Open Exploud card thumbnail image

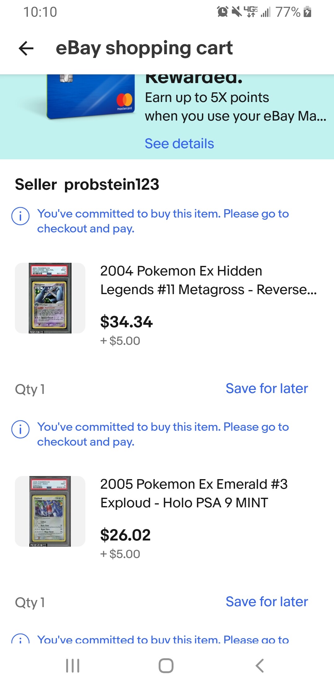point(50,511)
